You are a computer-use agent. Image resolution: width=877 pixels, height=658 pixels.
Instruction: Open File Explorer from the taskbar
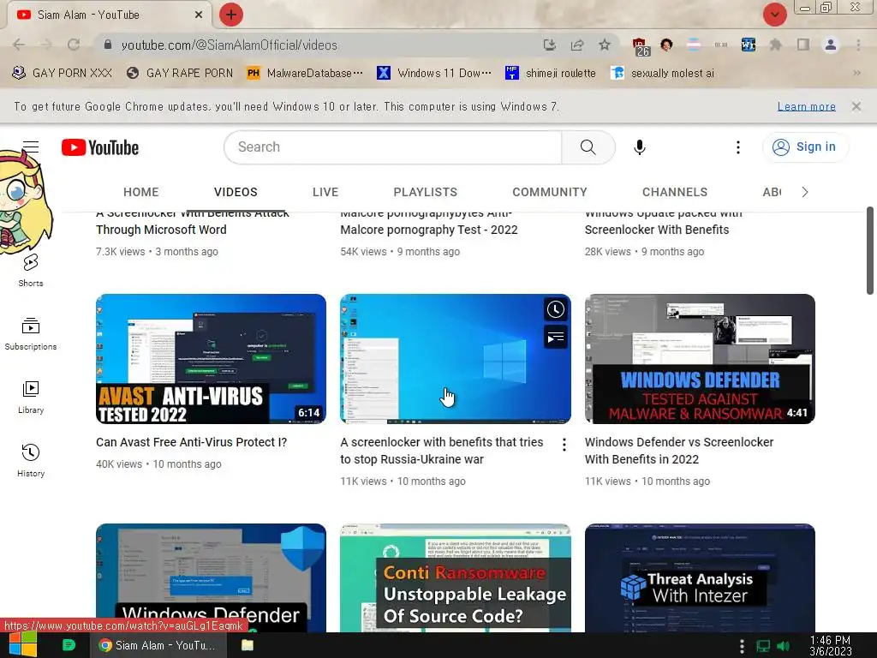(x=248, y=645)
